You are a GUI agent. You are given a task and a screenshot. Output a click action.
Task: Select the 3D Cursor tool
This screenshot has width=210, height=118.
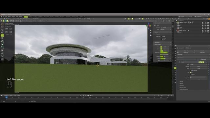click(2, 27)
